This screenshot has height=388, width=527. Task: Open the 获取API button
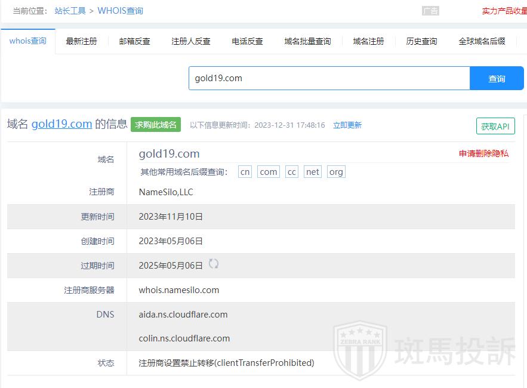[495, 127]
